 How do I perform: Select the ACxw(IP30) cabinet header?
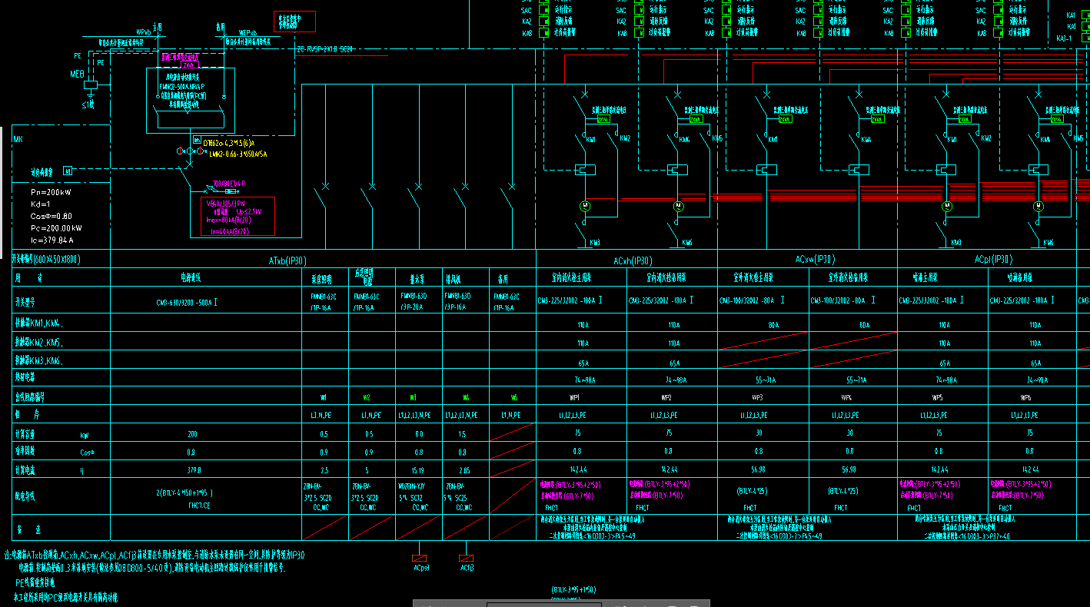pyautogui.click(x=815, y=260)
